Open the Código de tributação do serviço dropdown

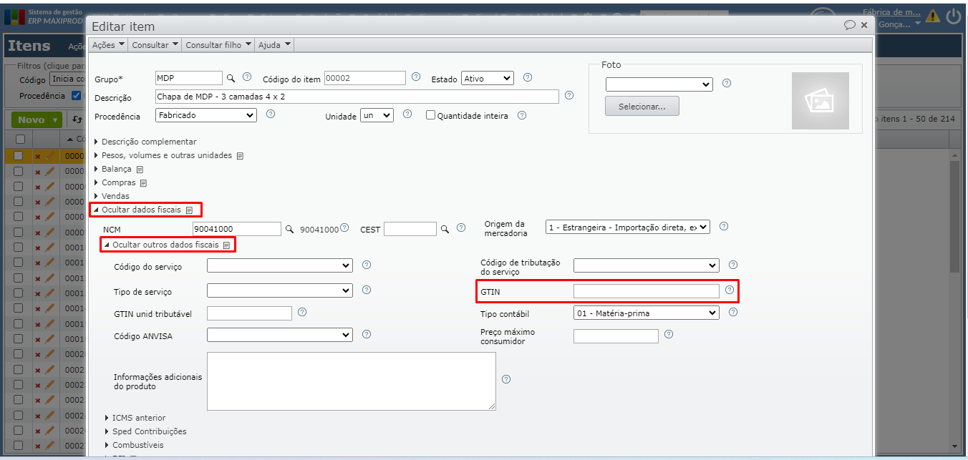647,265
